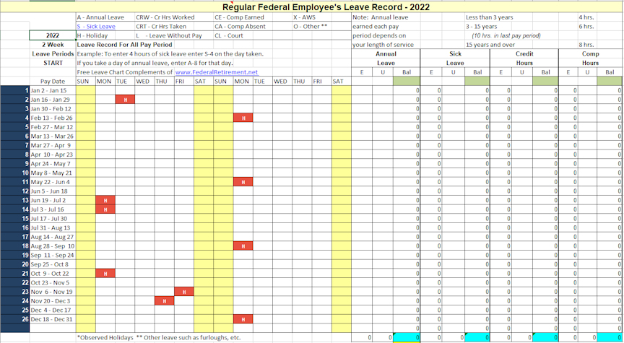
Task: Select pay period Jan 30 - Feb 12
Action: (53, 108)
